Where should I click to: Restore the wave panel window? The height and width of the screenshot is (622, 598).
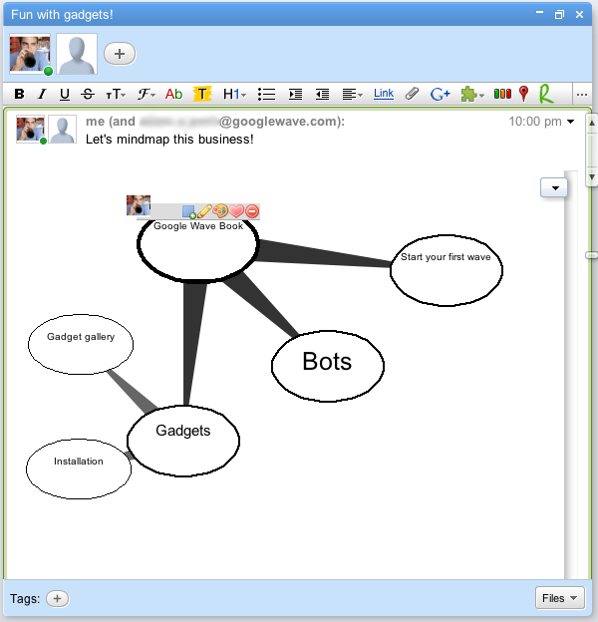(559, 15)
